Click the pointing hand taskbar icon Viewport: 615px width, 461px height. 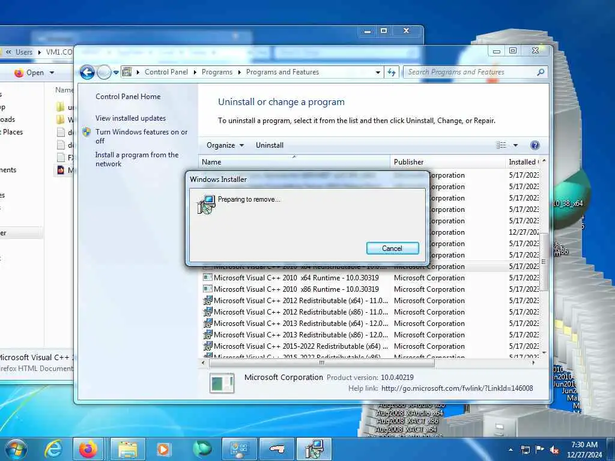(276, 449)
